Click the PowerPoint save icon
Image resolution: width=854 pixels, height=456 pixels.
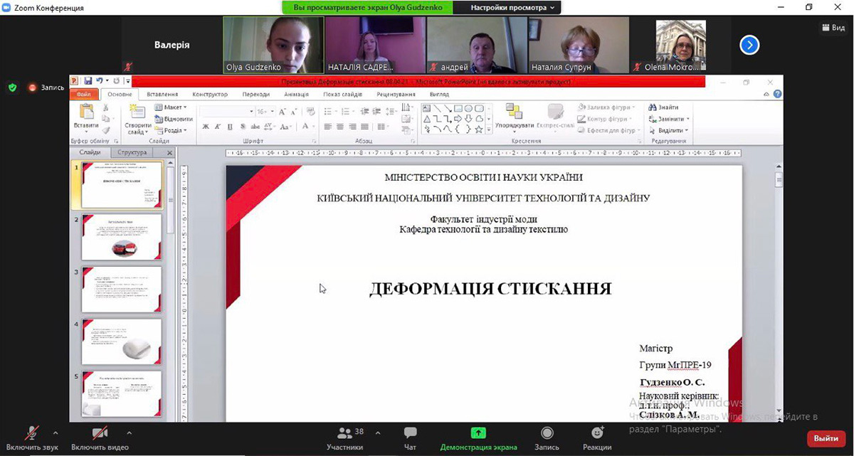point(88,82)
